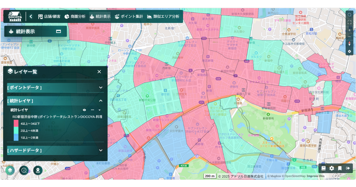Reset map bearing with the compass icon

pos(349,44)
